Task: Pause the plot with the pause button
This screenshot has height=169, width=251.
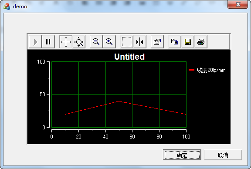Action: (48, 42)
